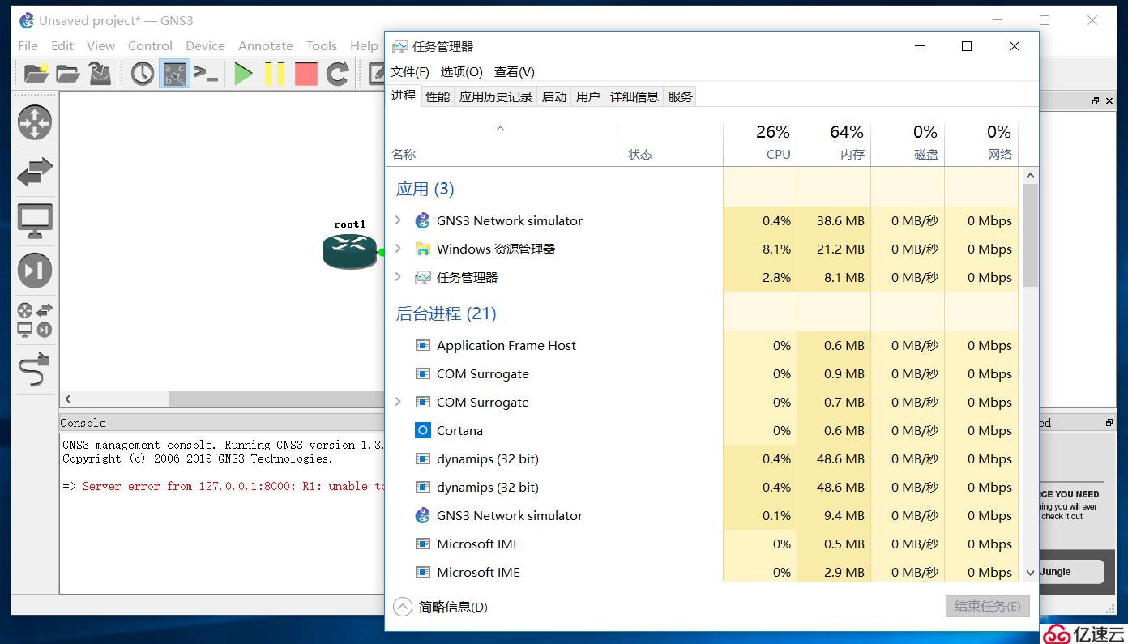This screenshot has height=644, width=1128.
Task: Click canvas scroll-left arrow
Action: 68,399
